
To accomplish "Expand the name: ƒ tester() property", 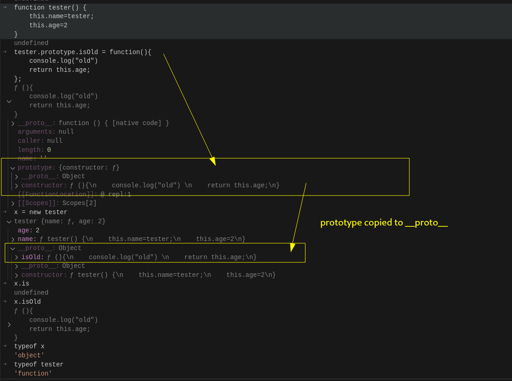I will (13, 239).
